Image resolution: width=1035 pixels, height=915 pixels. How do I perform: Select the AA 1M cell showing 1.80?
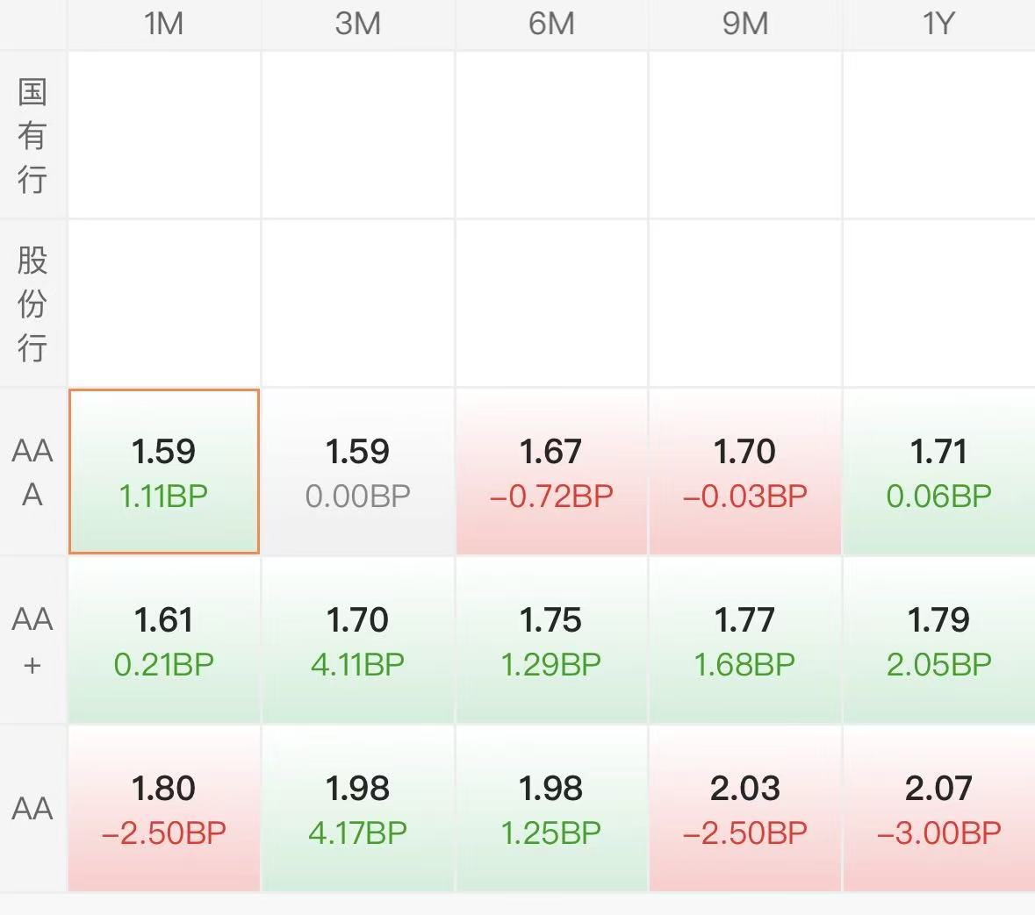[164, 809]
